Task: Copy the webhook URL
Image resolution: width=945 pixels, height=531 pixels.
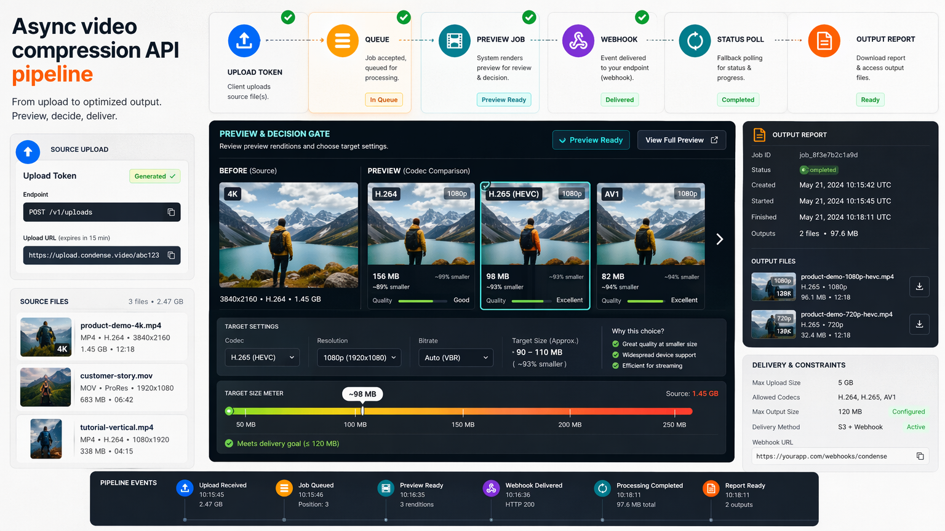Action: pos(920,456)
